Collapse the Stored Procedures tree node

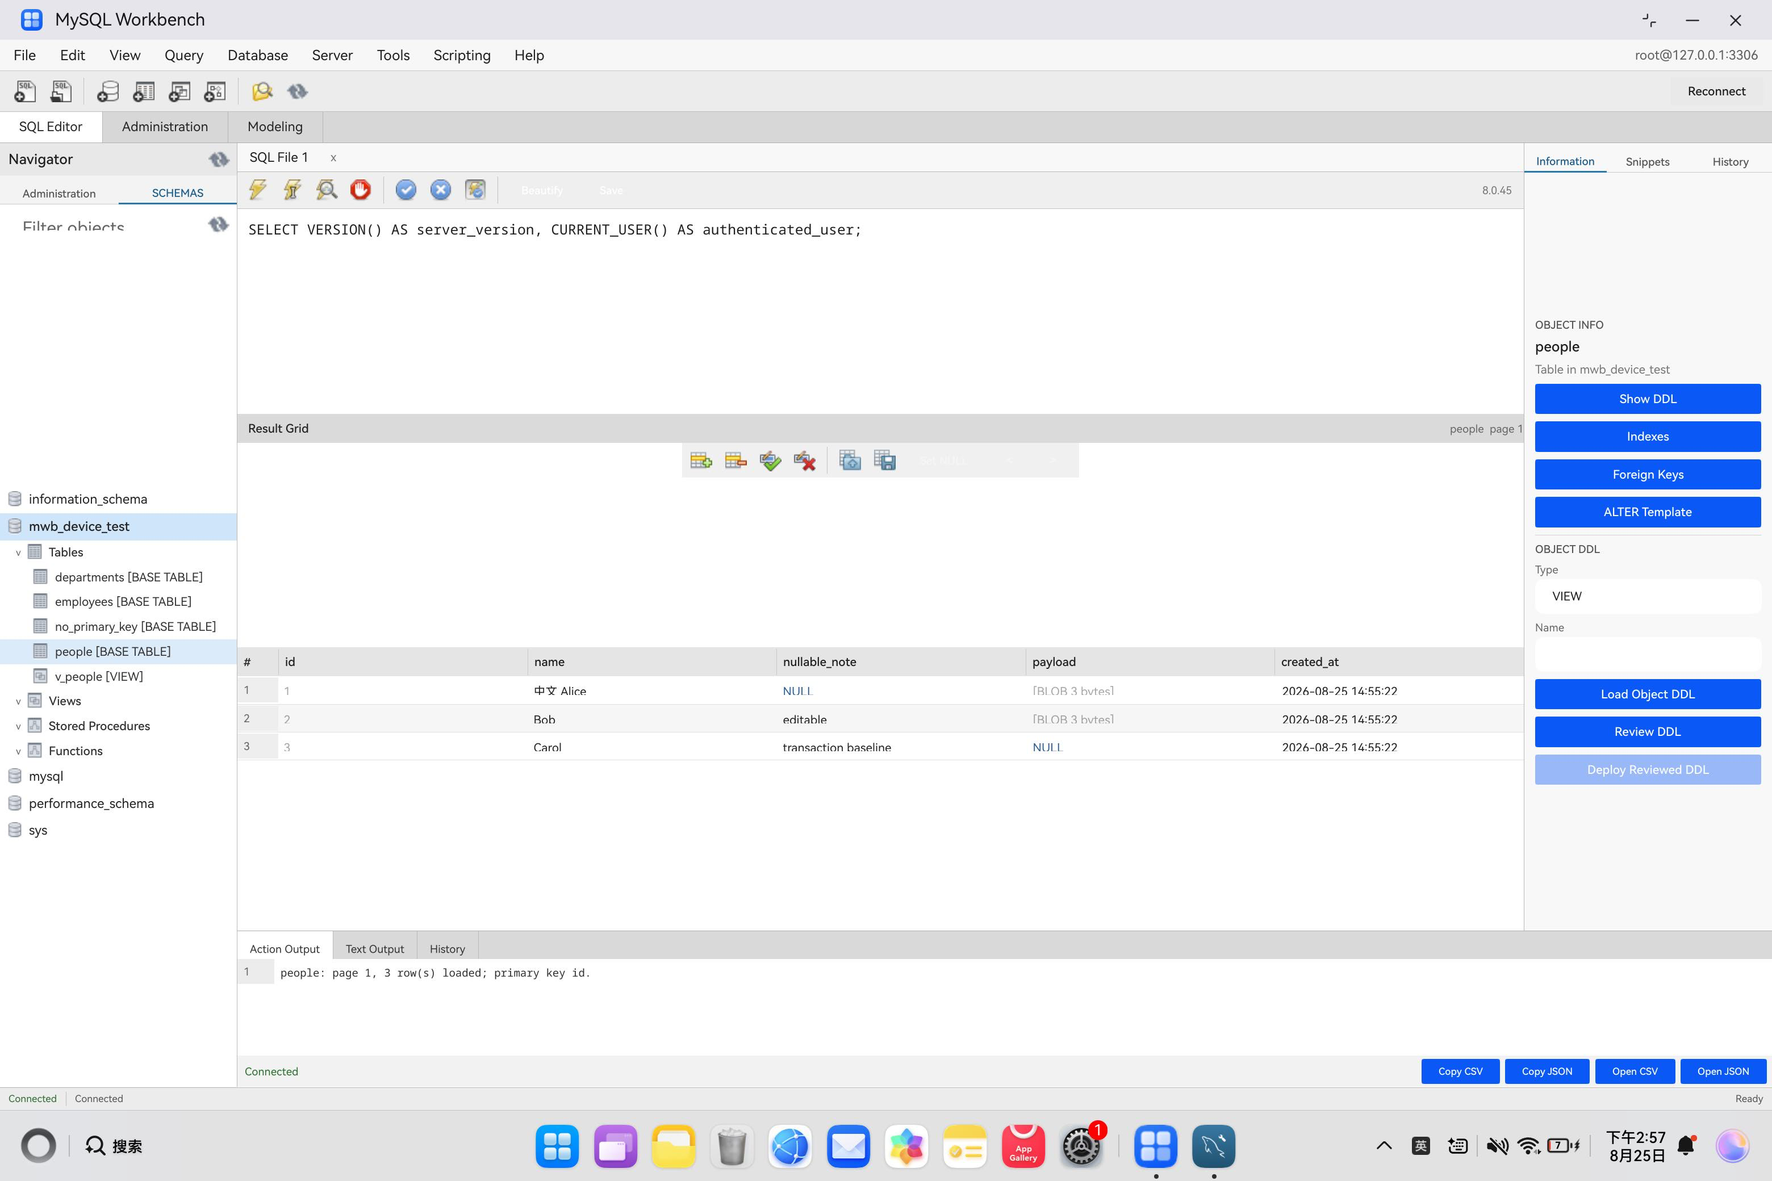[x=18, y=727]
